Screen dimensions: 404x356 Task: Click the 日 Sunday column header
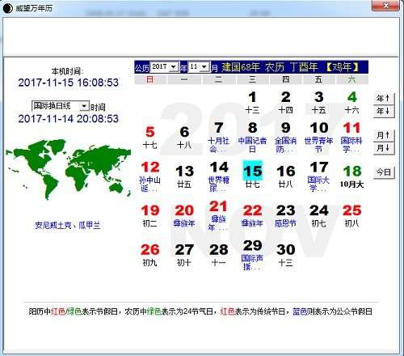coord(150,79)
